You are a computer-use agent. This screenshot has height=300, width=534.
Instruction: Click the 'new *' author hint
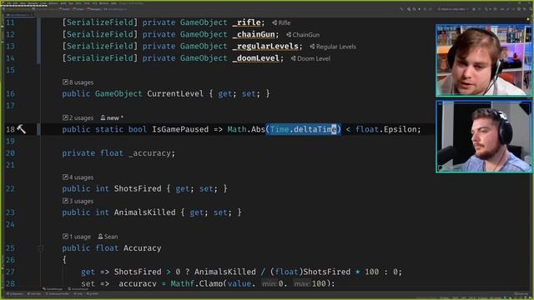(112, 117)
